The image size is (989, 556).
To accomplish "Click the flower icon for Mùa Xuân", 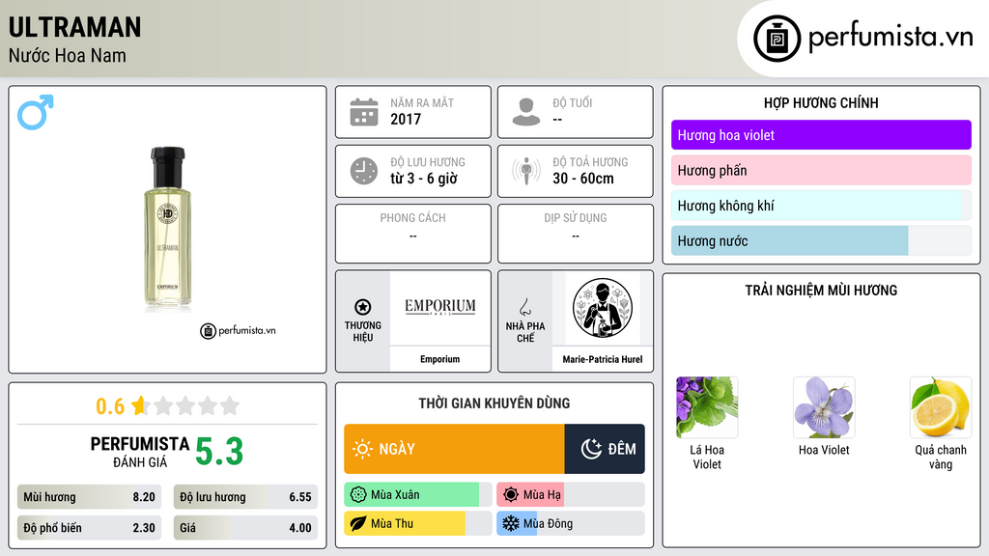I will 358,495.
